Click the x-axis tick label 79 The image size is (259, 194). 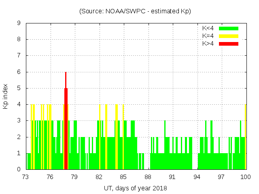pyautogui.click(x=74, y=177)
